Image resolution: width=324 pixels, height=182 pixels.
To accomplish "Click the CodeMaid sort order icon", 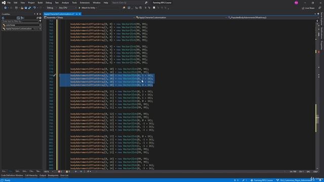I will coord(22,18).
